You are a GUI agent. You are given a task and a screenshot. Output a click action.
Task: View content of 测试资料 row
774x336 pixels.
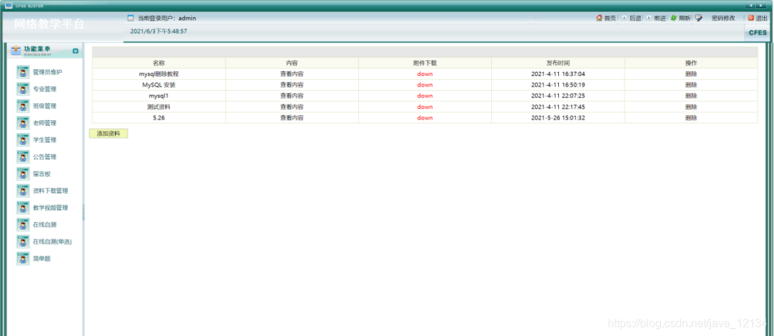coord(292,107)
